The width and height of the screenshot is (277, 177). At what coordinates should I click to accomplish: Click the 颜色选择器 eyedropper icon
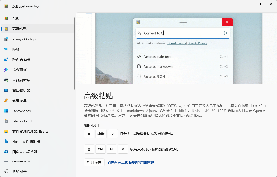[6, 59]
